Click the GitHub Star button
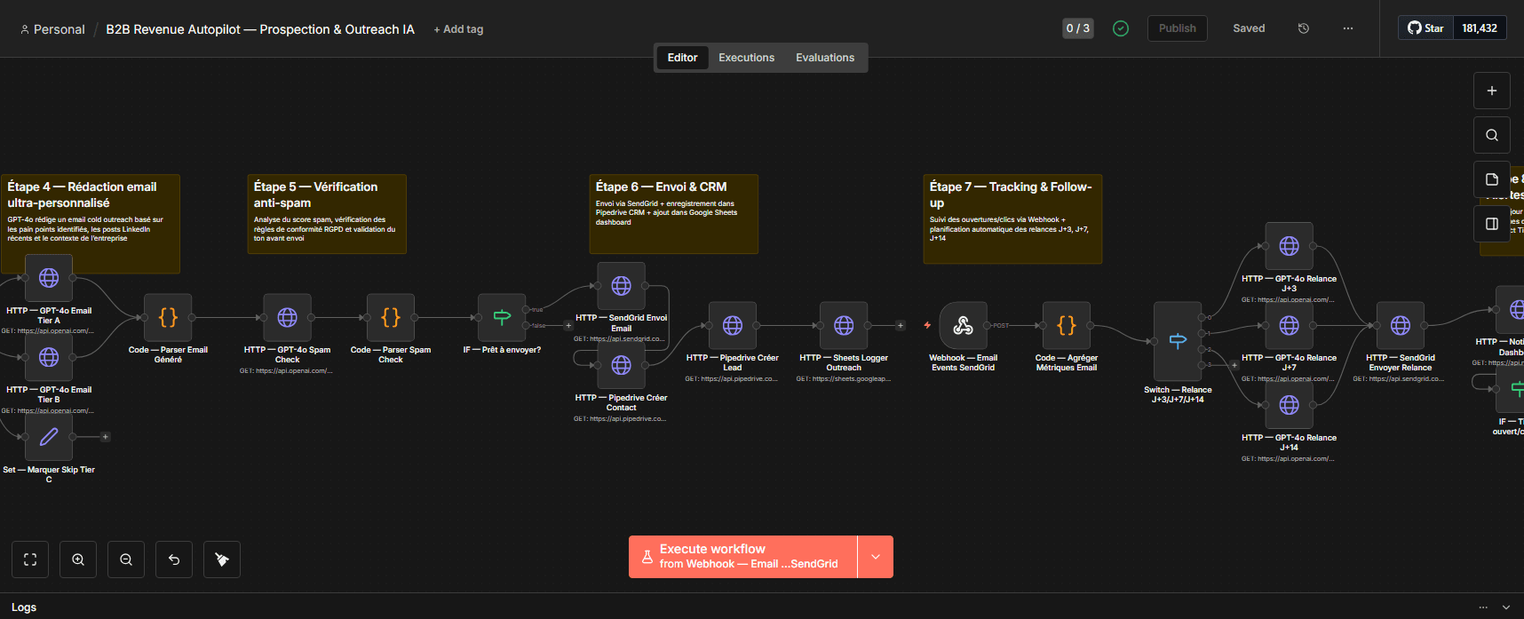The image size is (1524, 619). [x=1425, y=28]
